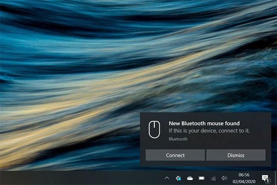Click "New Bluetooth mouse found" title
The image size is (277, 185).
204,123
